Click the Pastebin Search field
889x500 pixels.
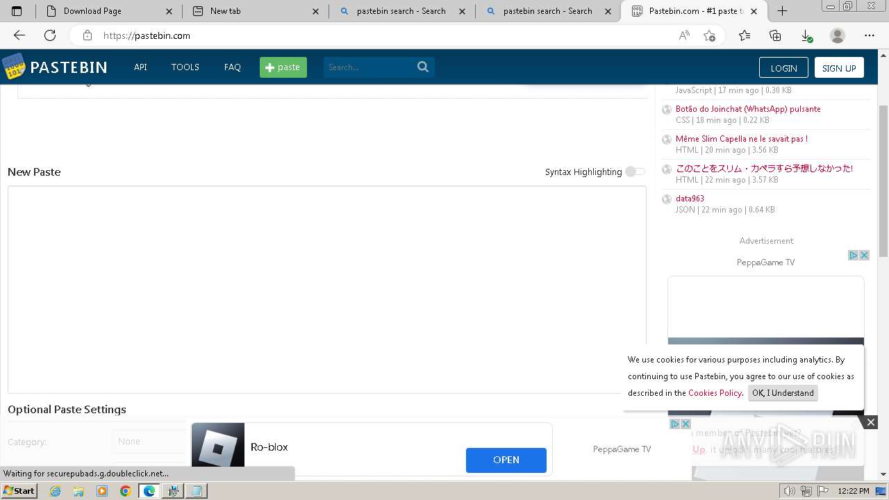coord(369,67)
